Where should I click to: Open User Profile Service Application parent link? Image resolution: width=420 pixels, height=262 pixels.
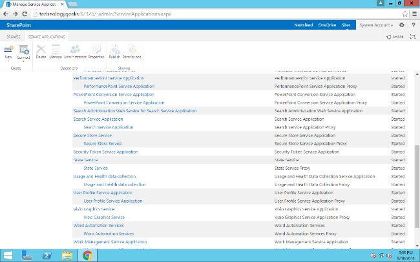click(x=103, y=193)
